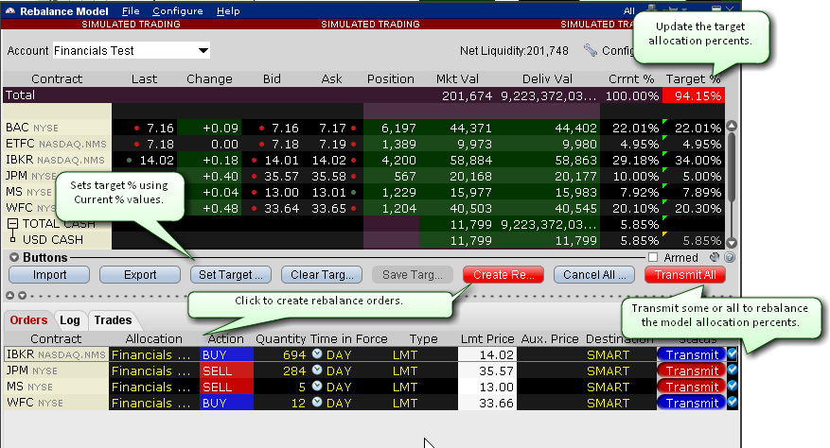Click the clock icon in WFC's Time in Force
Viewport: 830px width, 448px height.
pos(317,404)
